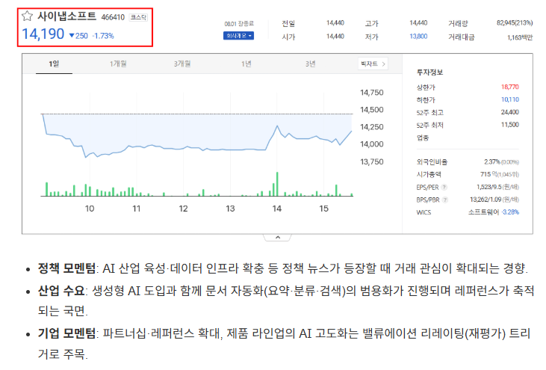This screenshot has height=370, width=546.
Task: Select the 1일 chart tab
Action: (x=54, y=64)
